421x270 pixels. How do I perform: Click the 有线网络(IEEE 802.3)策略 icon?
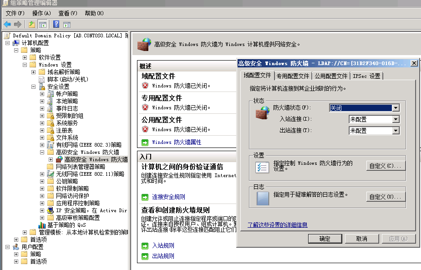(50, 145)
